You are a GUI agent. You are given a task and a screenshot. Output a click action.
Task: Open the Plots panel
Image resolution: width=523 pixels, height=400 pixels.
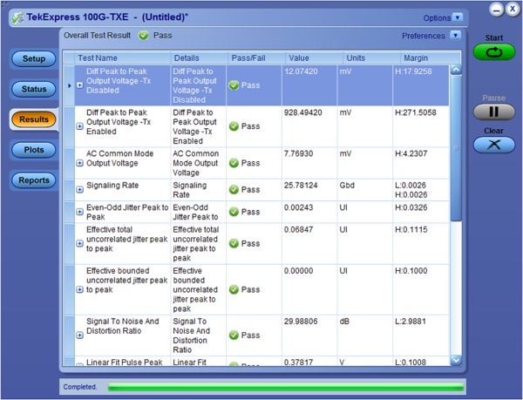click(x=33, y=150)
